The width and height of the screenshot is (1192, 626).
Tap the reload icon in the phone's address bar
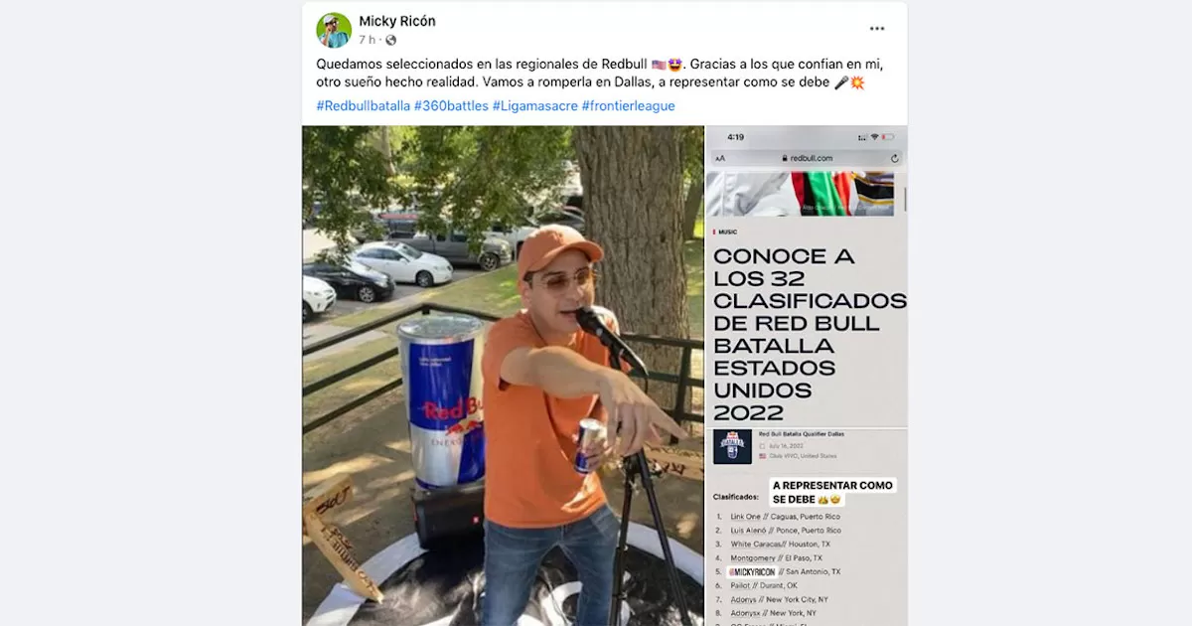click(x=894, y=158)
